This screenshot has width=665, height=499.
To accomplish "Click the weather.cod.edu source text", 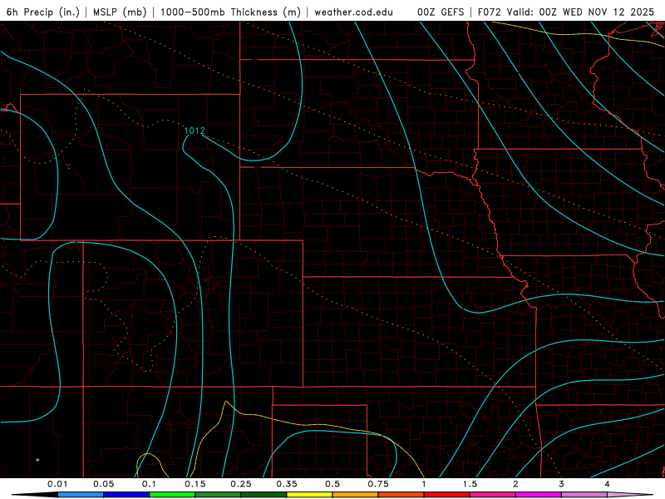I will pos(353,12).
